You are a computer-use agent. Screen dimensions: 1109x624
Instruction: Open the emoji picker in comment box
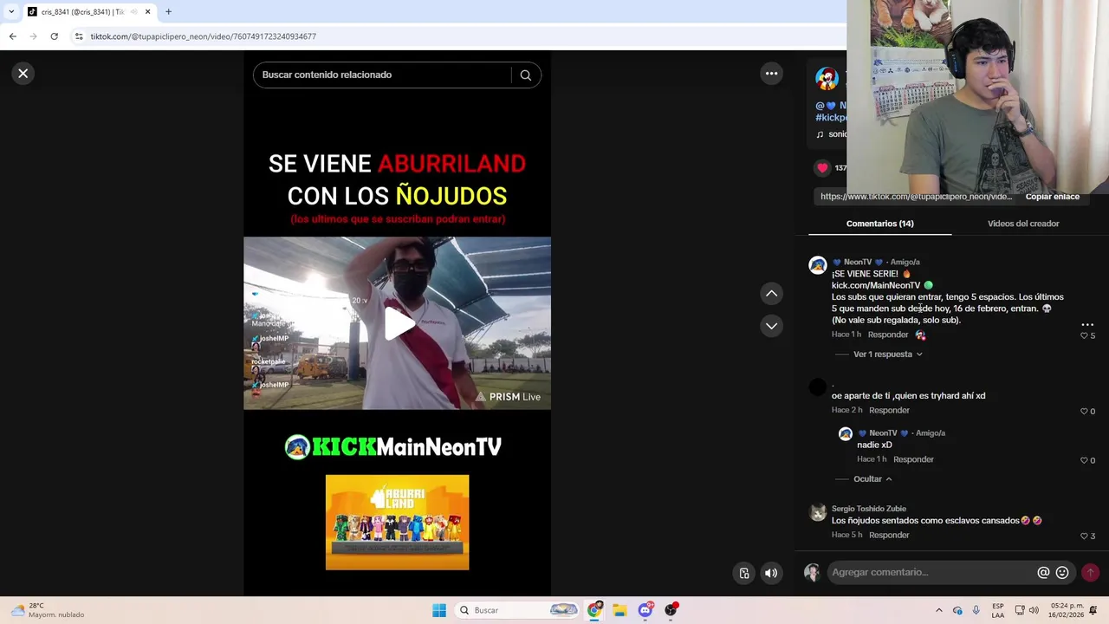[1062, 572]
